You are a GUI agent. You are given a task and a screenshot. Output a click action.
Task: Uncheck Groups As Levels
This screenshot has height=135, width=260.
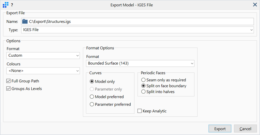pos(9,89)
